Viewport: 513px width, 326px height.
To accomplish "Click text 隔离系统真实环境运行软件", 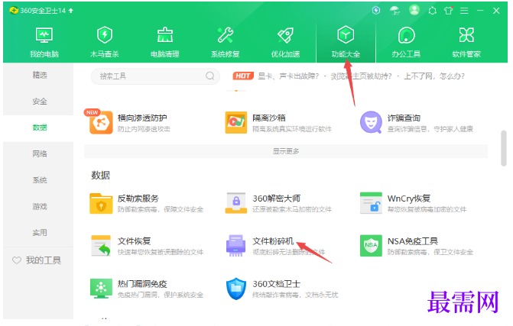I will (x=292, y=129).
